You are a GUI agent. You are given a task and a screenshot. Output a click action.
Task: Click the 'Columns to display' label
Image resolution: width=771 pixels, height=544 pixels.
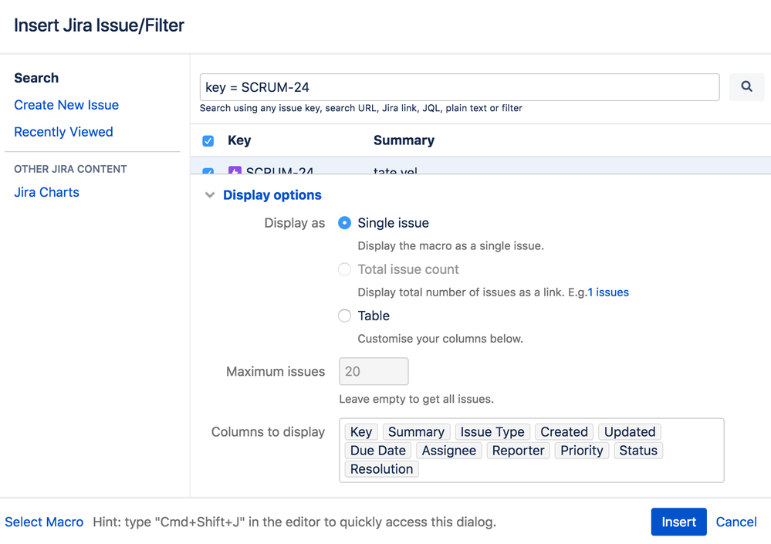tap(268, 432)
